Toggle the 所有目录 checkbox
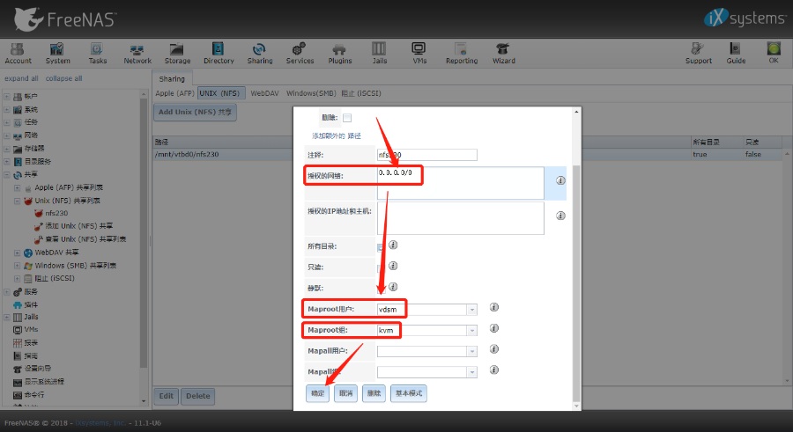The height and width of the screenshot is (432, 793). coord(381,247)
